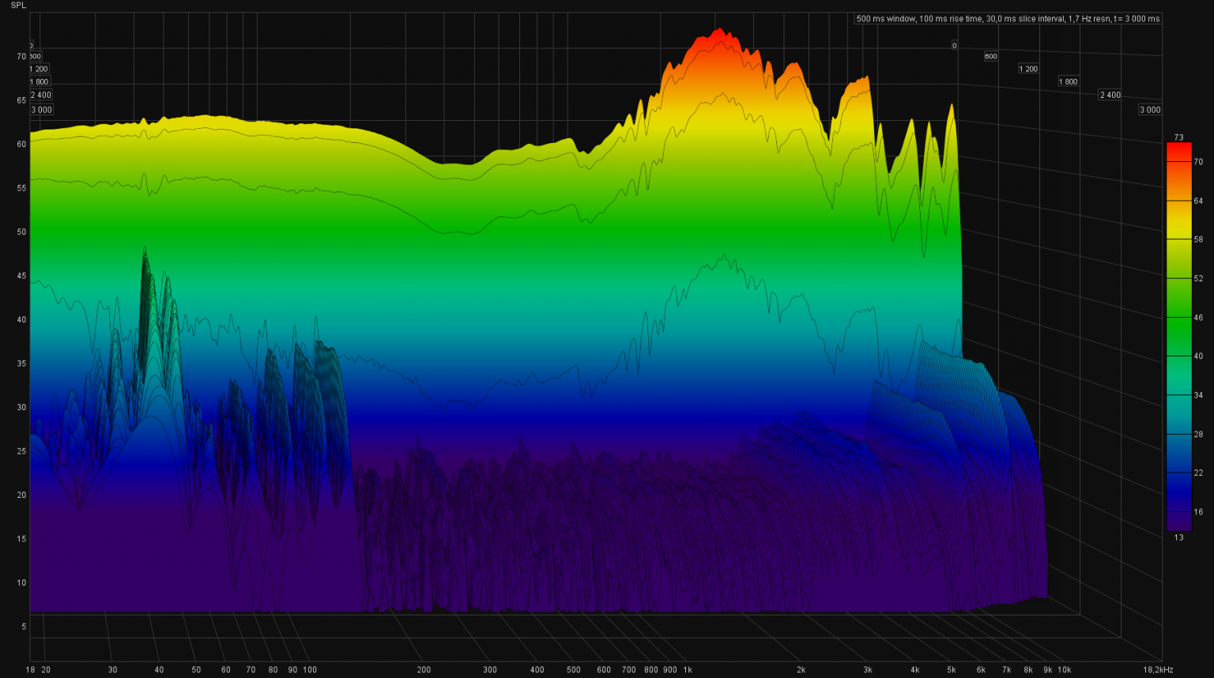Select the 73 maximum value on the color legend

click(x=1178, y=137)
